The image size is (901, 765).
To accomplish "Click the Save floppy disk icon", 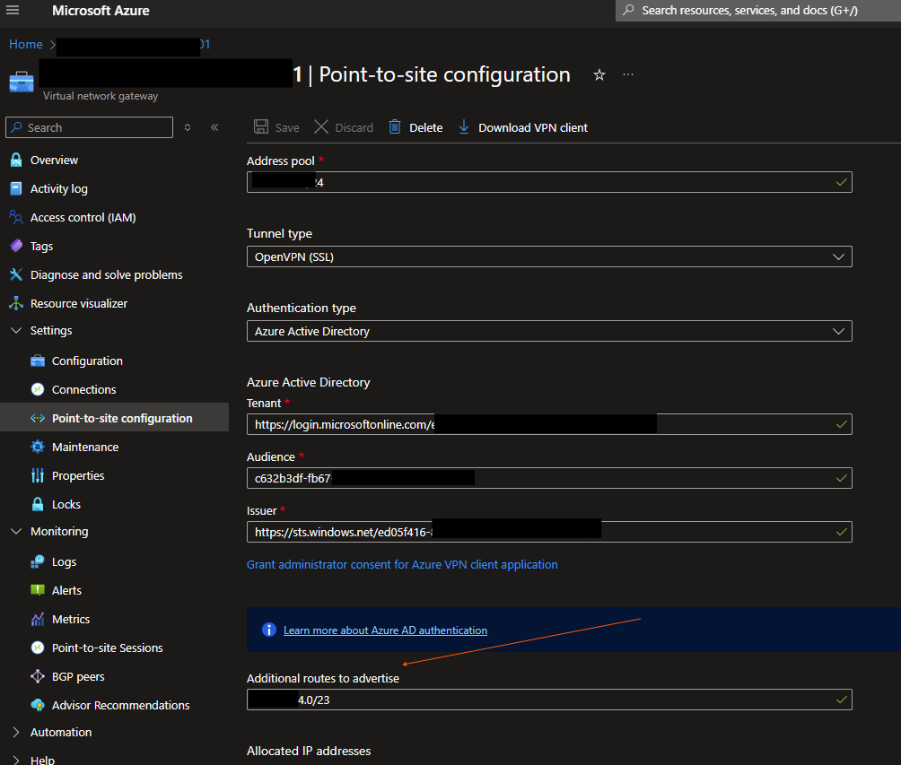I will coord(261,127).
